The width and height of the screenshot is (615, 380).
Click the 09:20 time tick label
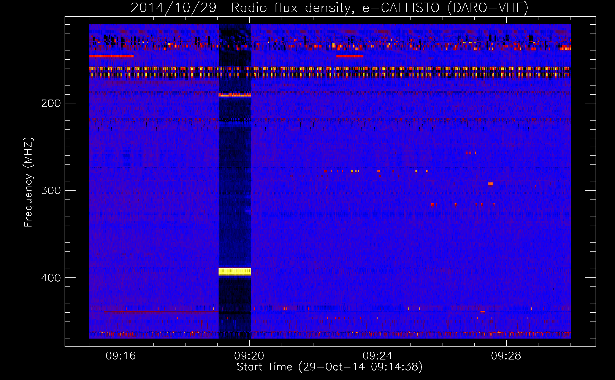249,356
